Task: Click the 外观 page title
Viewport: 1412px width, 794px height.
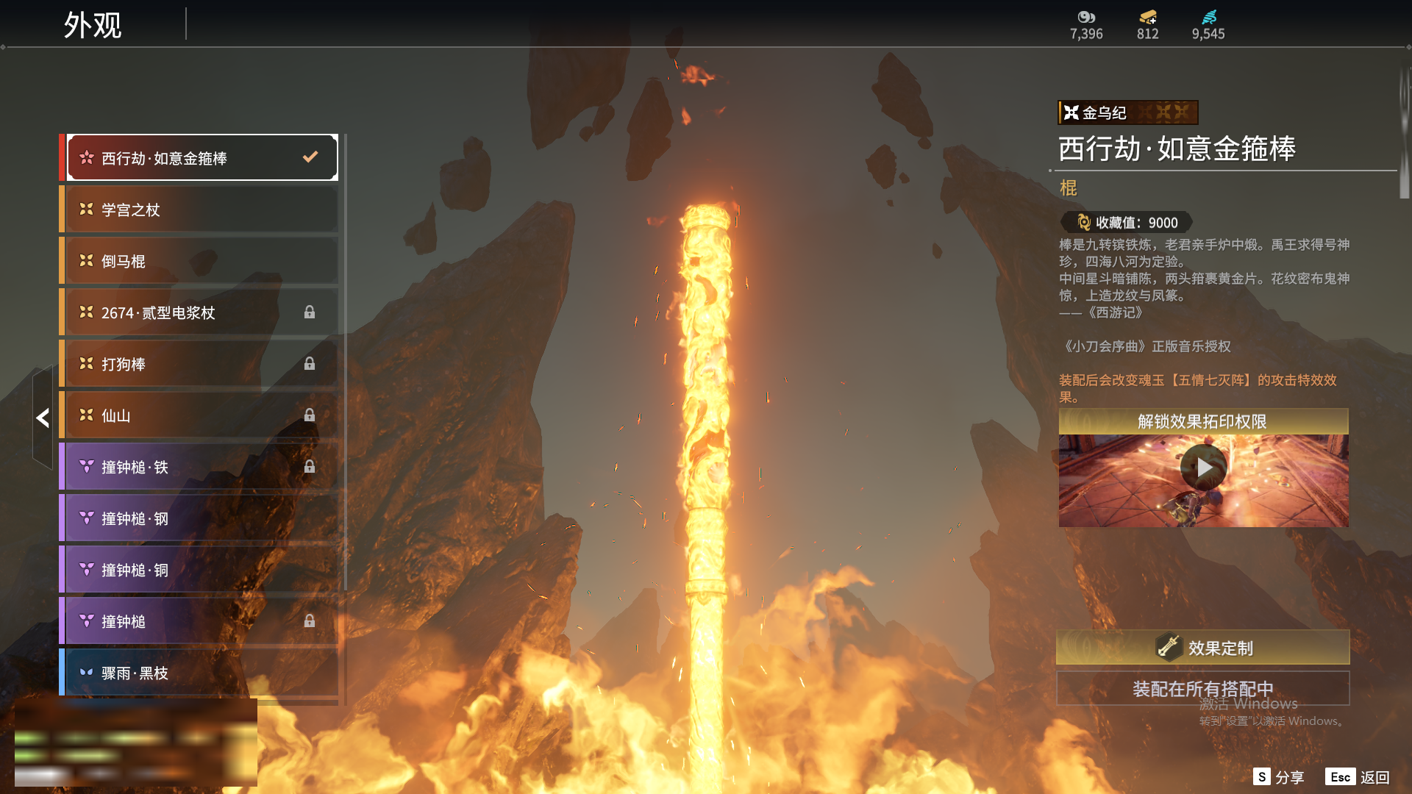Action: [x=93, y=25]
